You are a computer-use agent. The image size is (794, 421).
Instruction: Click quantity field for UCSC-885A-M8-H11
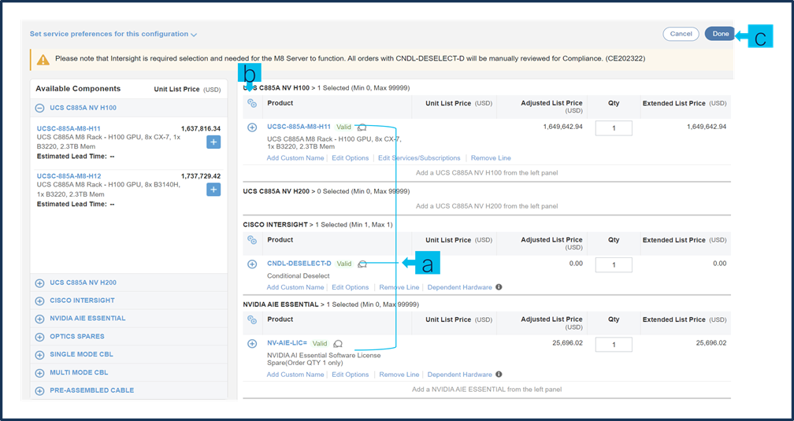click(614, 128)
